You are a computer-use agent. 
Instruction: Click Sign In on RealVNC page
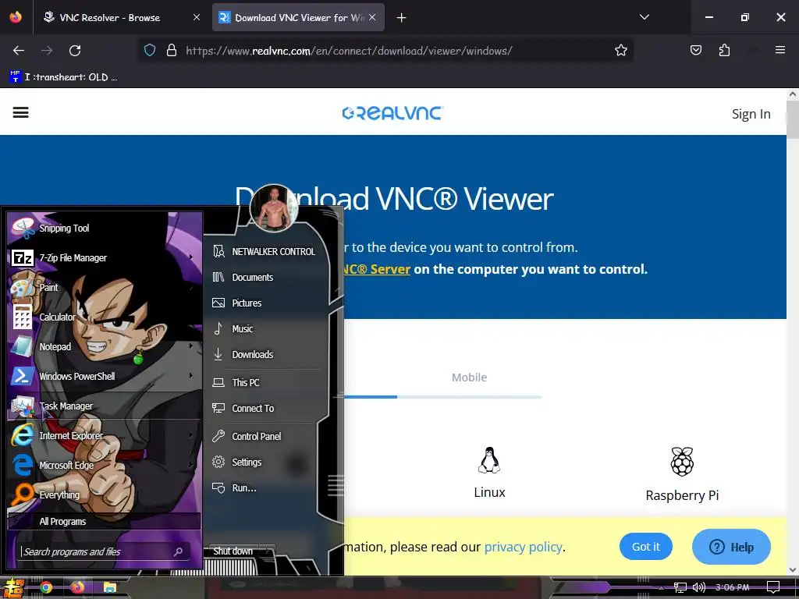(751, 114)
